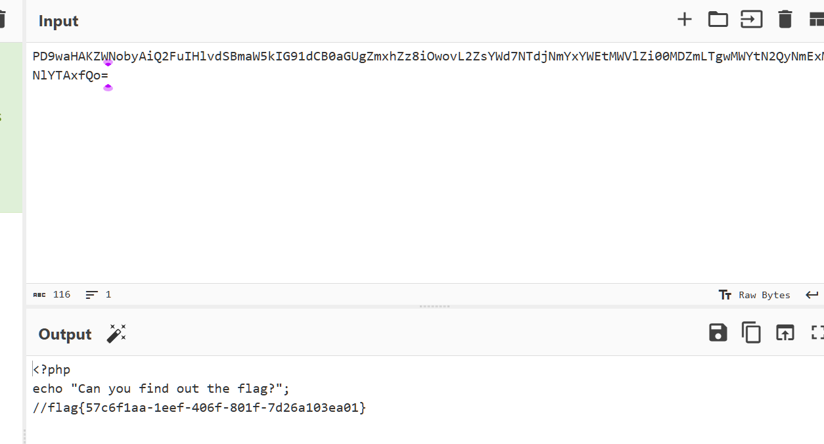The image size is (824, 444).
Task: Open end-of-line sequence selector
Action: point(812,295)
